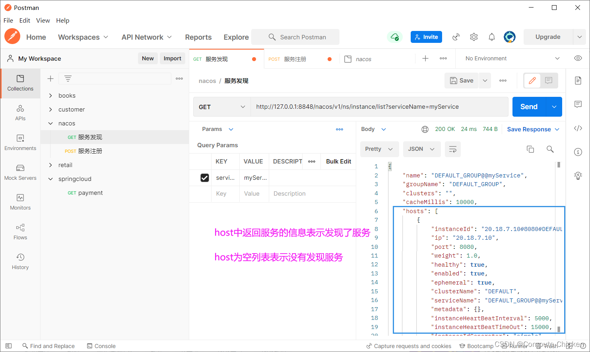Click the Postman logo icon in header
The height and width of the screenshot is (352, 590).
point(12,37)
